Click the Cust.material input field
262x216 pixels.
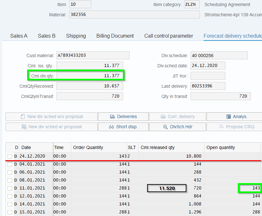coord(93,56)
